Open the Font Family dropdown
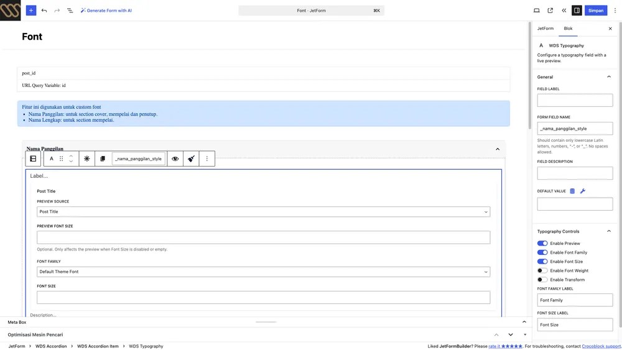Image resolution: width=622 pixels, height=350 pixels. [263, 272]
